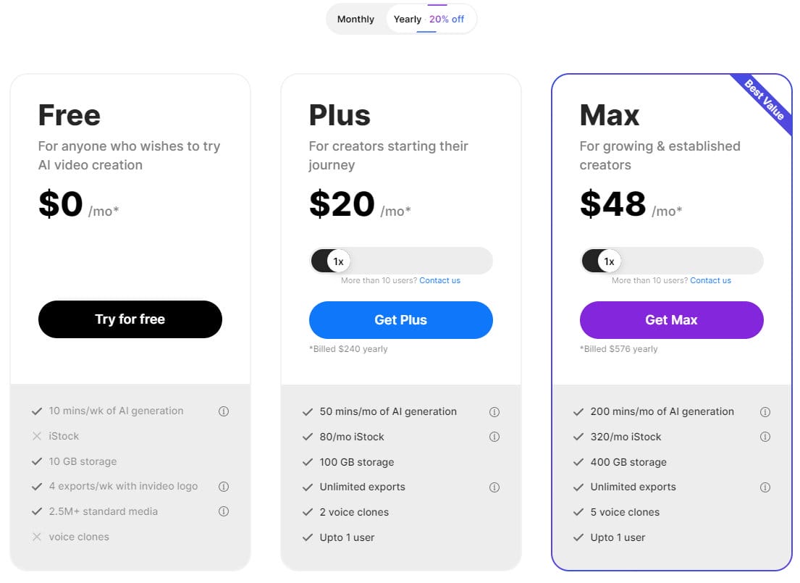The width and height of the screenshot is (800, 583).
Task: Show info for 50 mins/mo AI generation
Action: [494, 412]
